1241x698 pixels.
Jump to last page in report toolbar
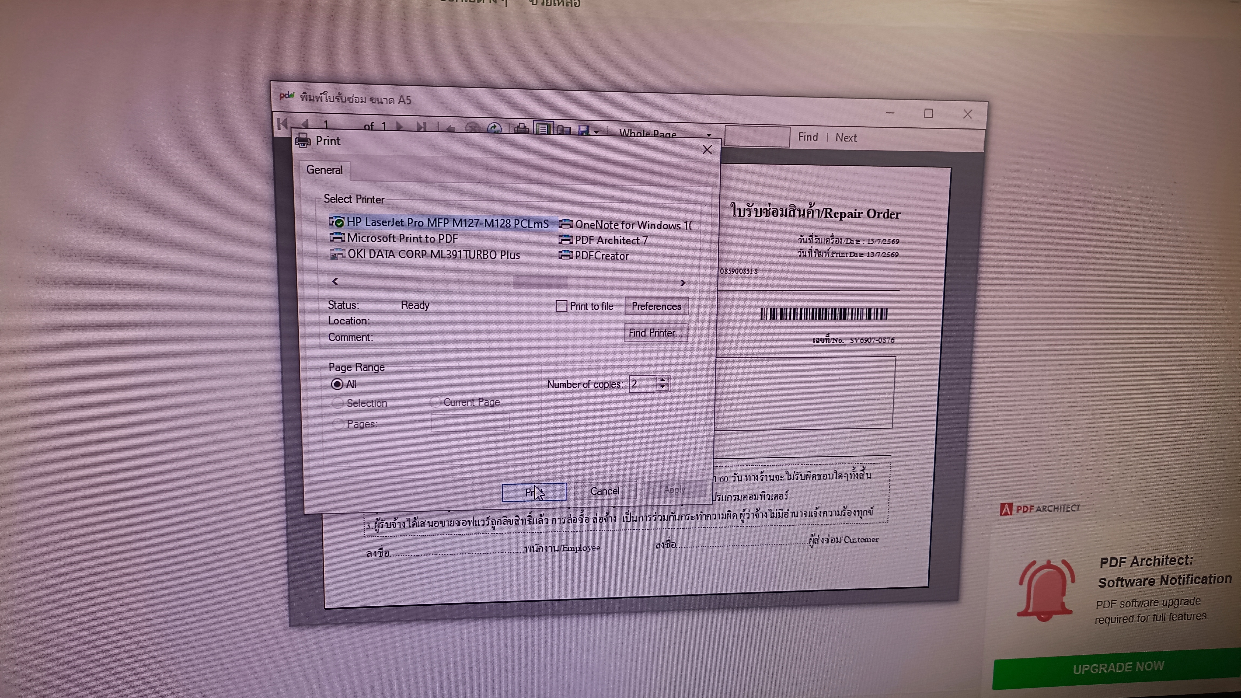point(421,127)
